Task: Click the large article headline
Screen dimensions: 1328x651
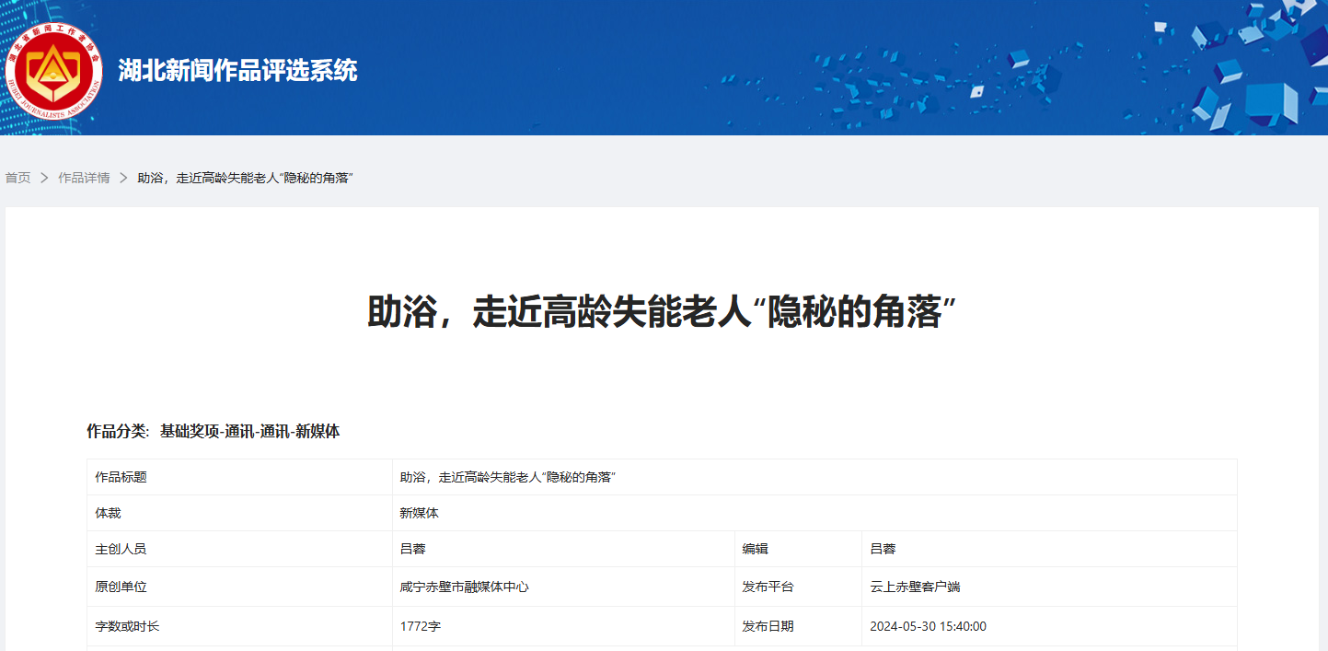Action: [663, 312]
